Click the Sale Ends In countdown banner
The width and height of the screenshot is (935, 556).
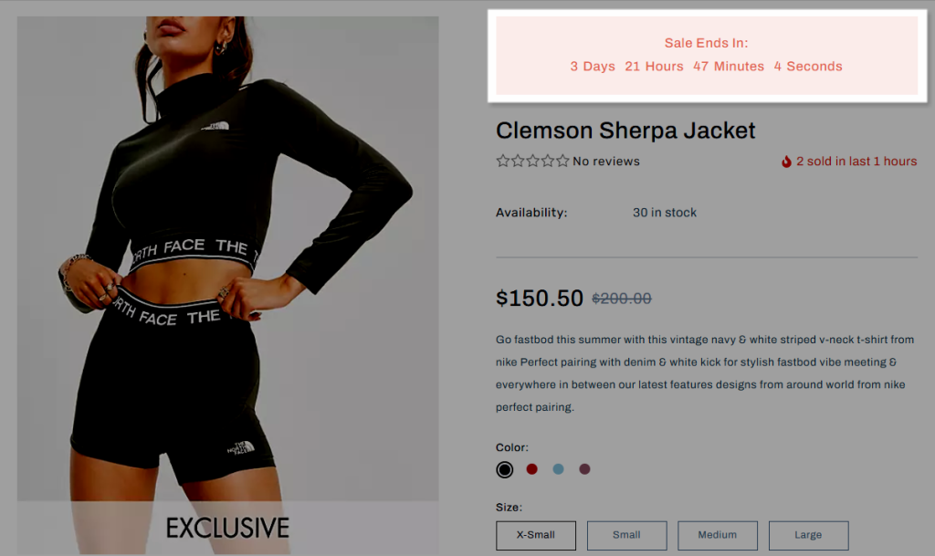[707, 56]
